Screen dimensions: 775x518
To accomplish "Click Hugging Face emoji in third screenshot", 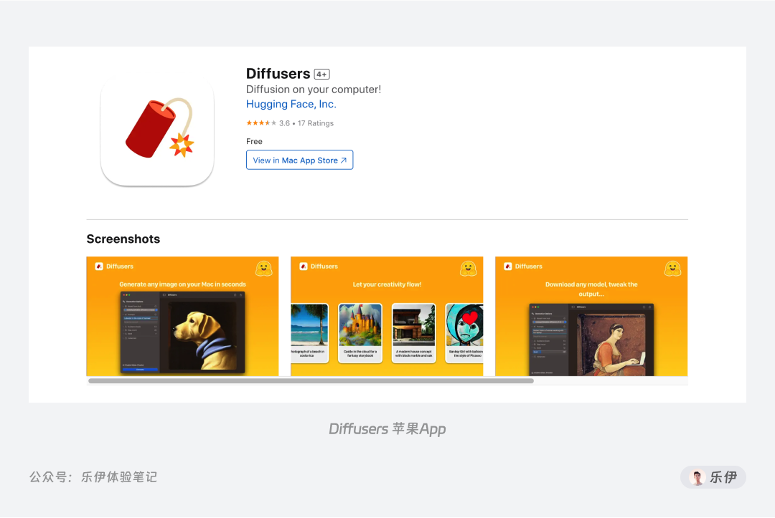I will (672, 269).
